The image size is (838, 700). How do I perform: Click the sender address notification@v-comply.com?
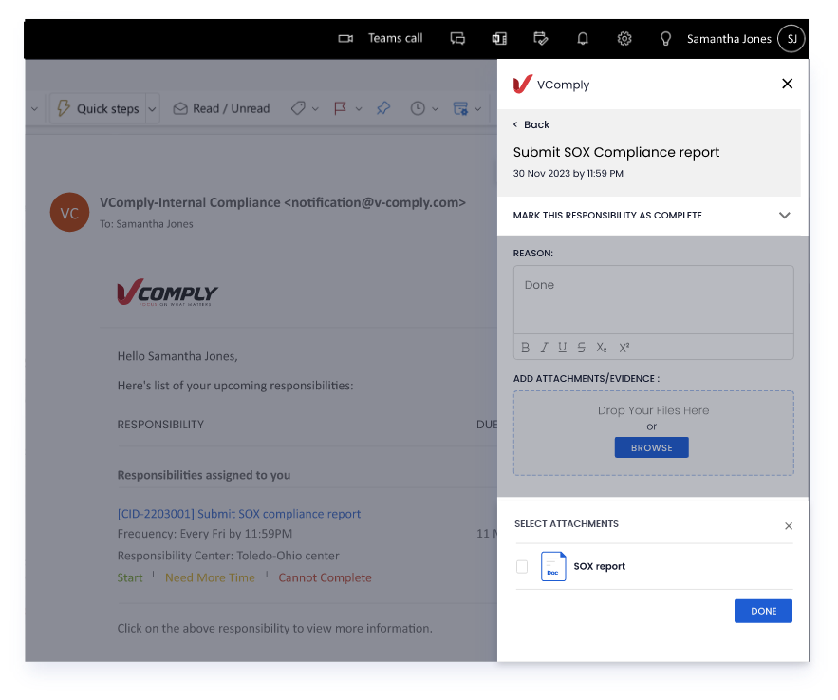(375, 202)
